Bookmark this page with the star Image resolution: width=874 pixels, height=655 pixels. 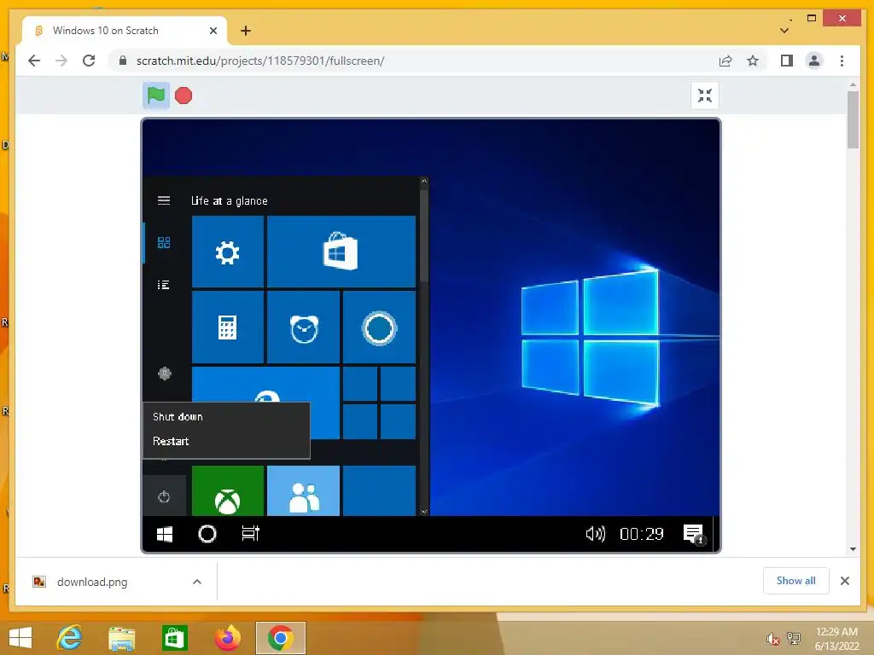(x=753, y=61)
